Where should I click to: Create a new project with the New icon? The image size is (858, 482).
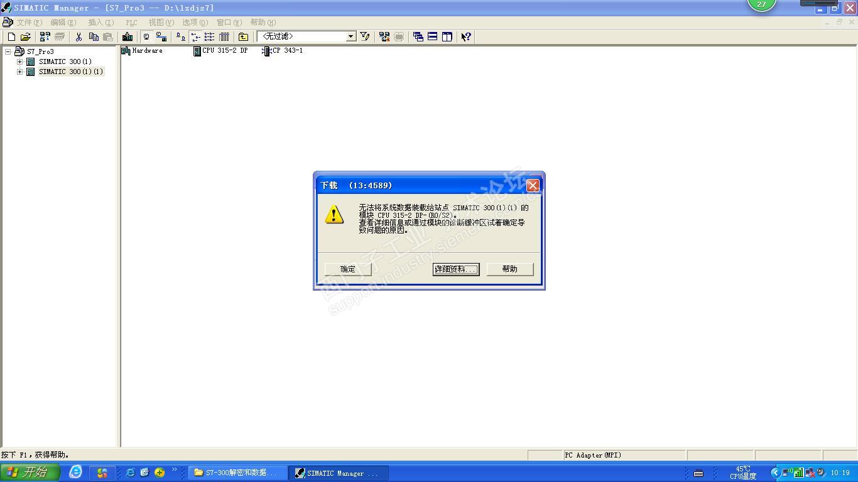click(11, 37)
